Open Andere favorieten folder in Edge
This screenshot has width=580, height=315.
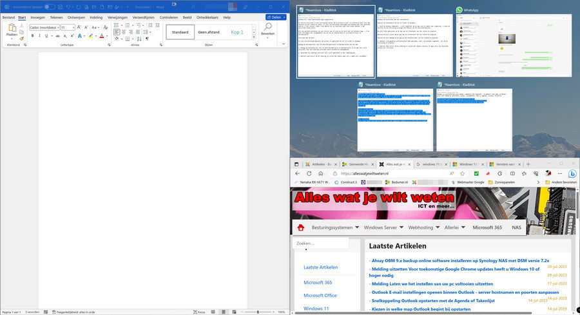(x=561, y=182)
